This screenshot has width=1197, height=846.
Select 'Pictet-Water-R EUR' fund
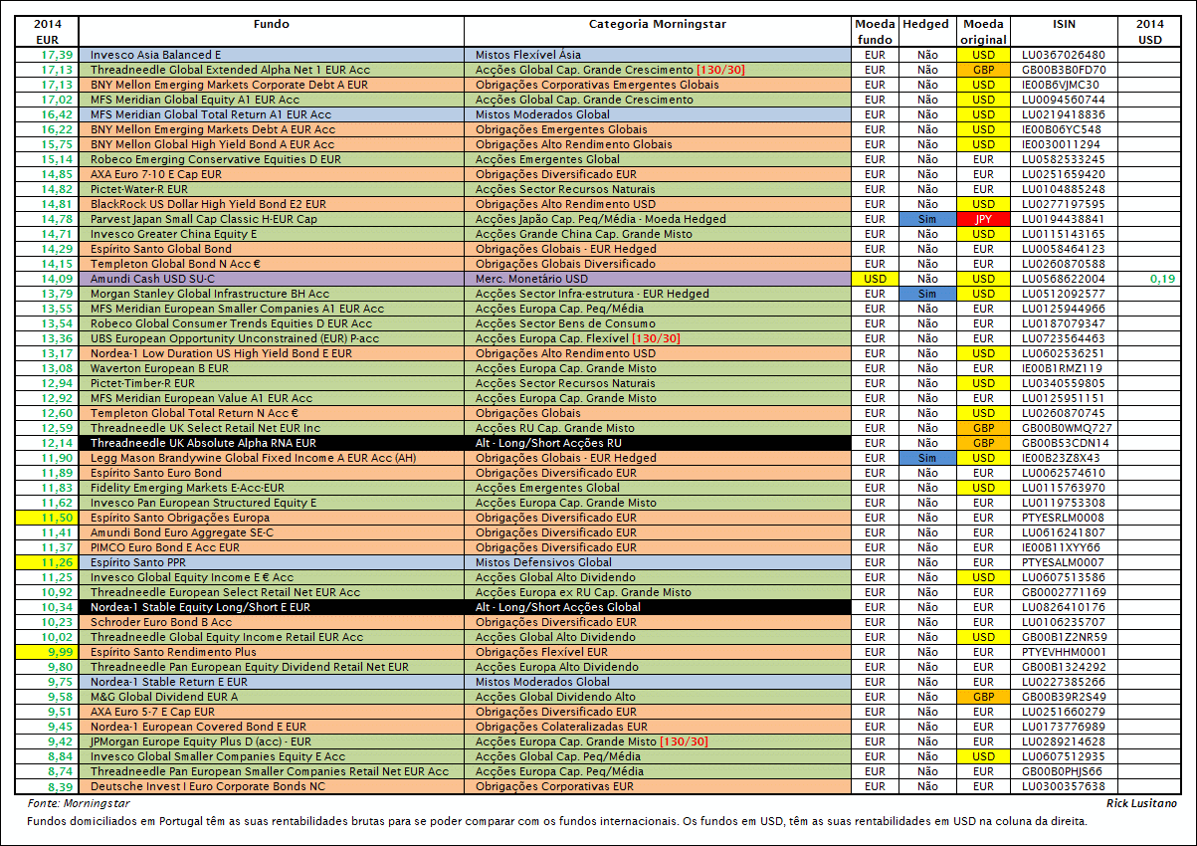[x=272, y=189]
